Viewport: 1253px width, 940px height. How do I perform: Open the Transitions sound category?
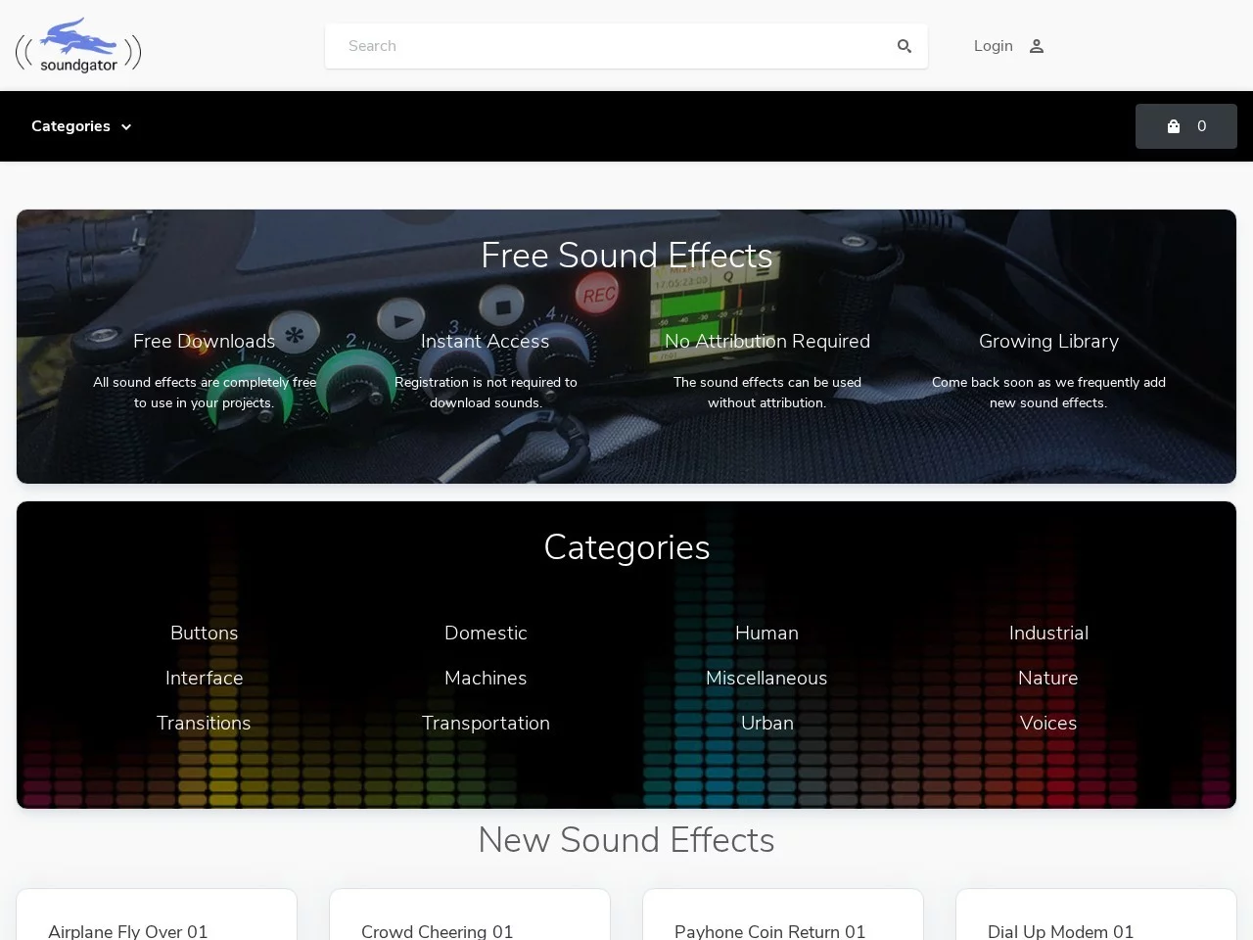point(204,724)
